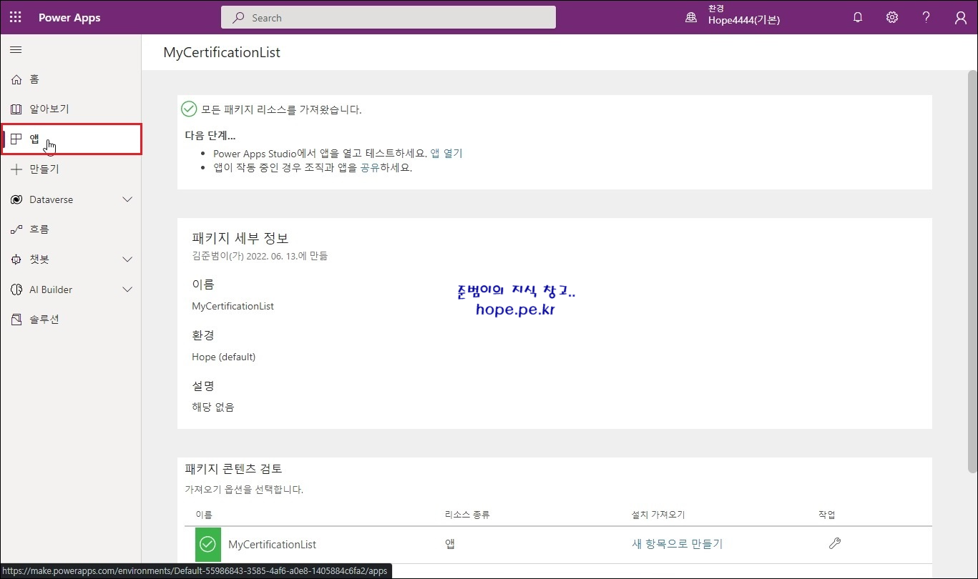This screenshot has width=978, height=579.
Task: Click the 앱 resource type cell
Action: tap(450, 544)
